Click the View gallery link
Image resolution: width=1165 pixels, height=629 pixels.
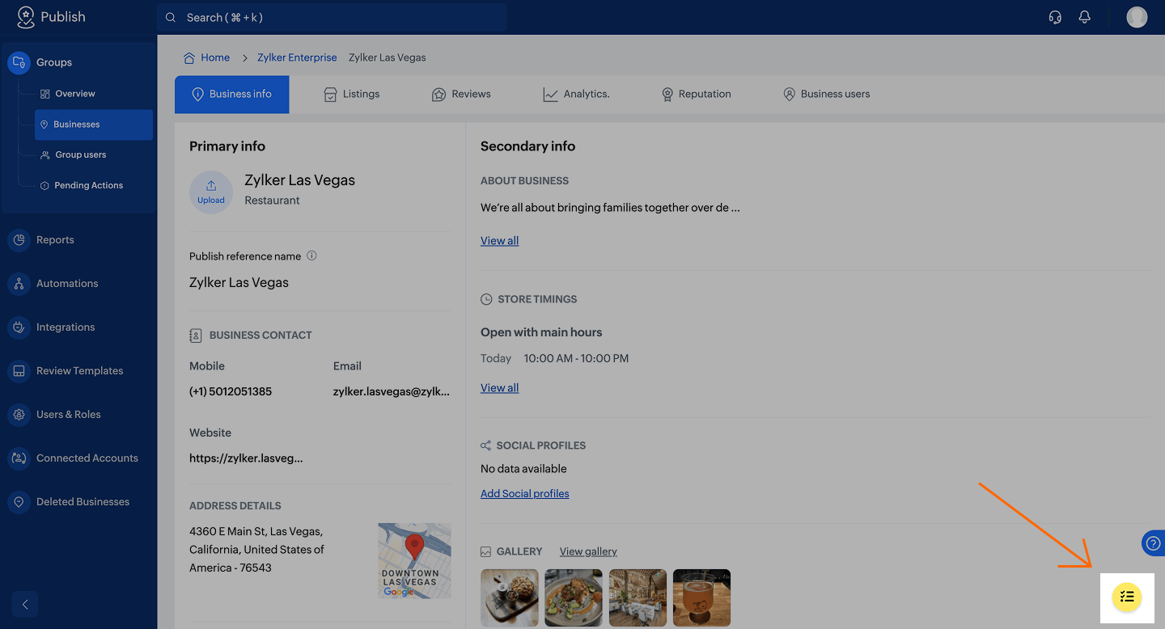pyautogui.click(x=588, y=551)
